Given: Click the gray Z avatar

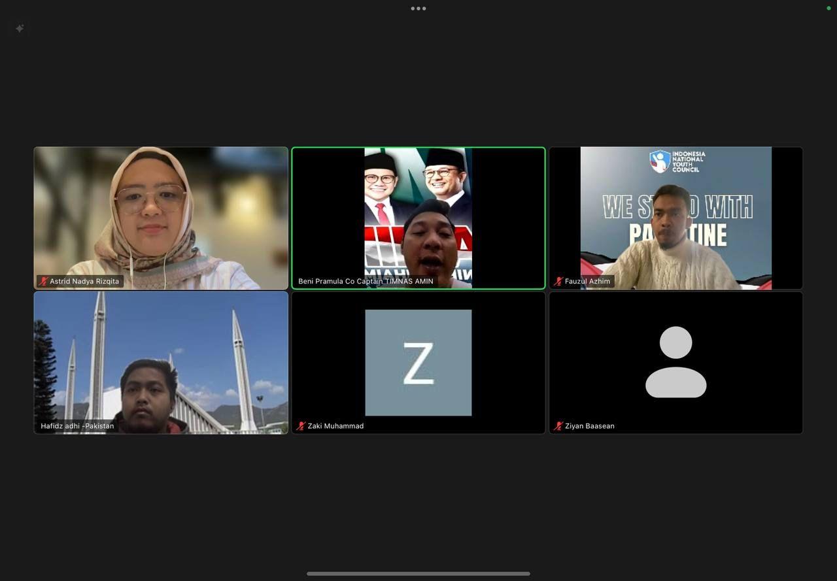Looking at the screenshot, I should pyautogui.click(x=418, y=363).
